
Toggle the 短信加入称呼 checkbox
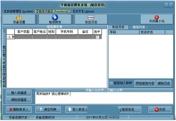click(111, 83)
